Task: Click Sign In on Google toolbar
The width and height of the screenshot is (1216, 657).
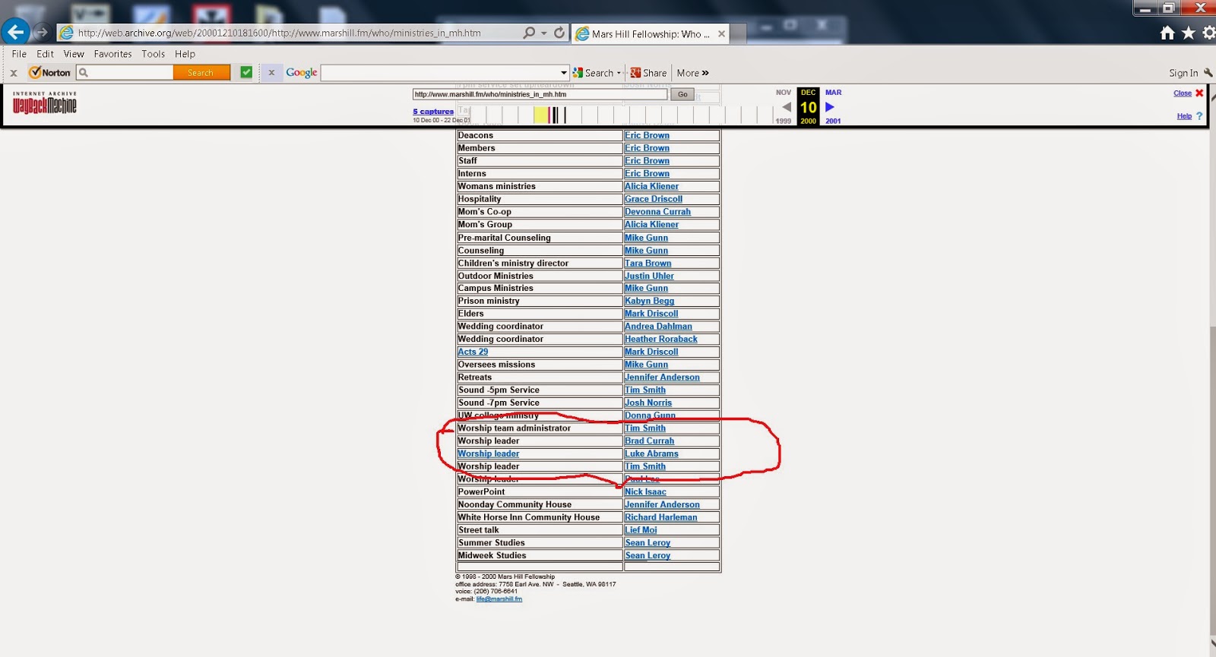Action: click(x=1183, y=73)
